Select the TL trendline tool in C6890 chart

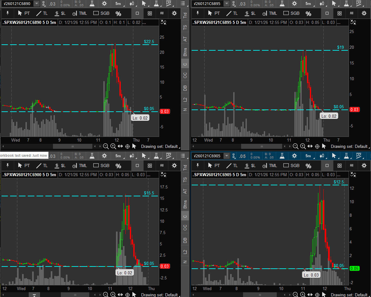point(42,14)
